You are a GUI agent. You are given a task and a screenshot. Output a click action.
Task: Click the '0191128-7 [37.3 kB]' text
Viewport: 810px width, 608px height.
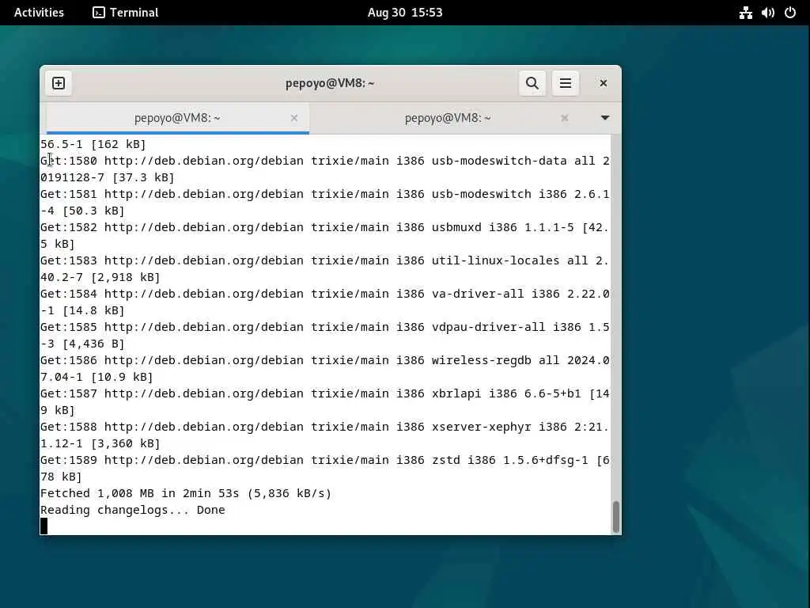point(108,177)
